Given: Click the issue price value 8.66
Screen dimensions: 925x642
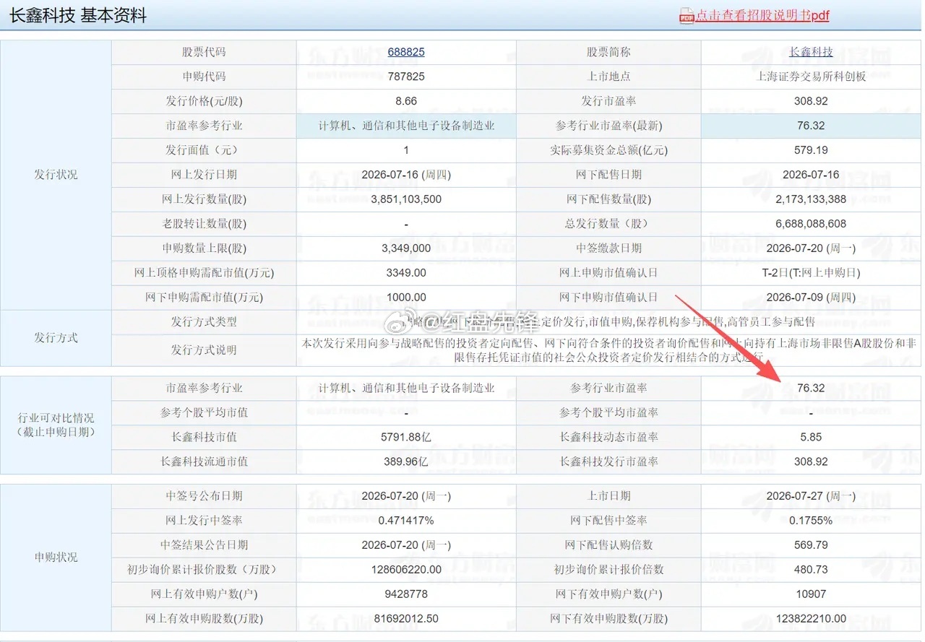Looking at the screenshot, I should (x=406, y=101).
